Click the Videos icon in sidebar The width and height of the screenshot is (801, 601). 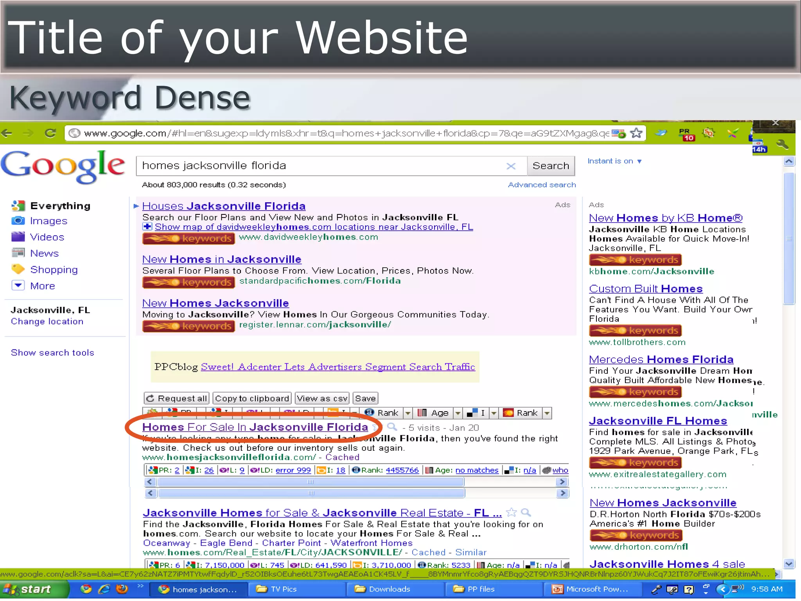tap(18, 237)
